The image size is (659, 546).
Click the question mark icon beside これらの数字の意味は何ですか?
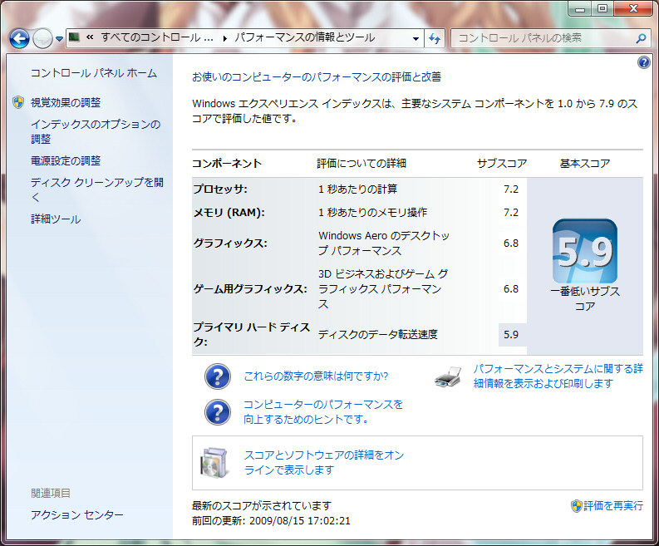tap(218, 376)
